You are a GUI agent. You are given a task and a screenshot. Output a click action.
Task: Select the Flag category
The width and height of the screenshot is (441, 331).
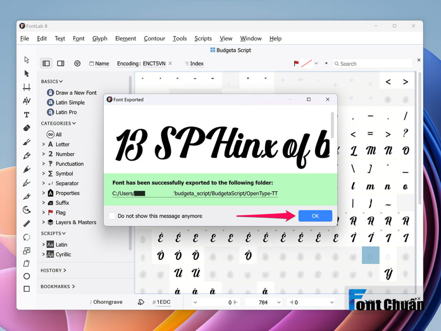point(57,212)
